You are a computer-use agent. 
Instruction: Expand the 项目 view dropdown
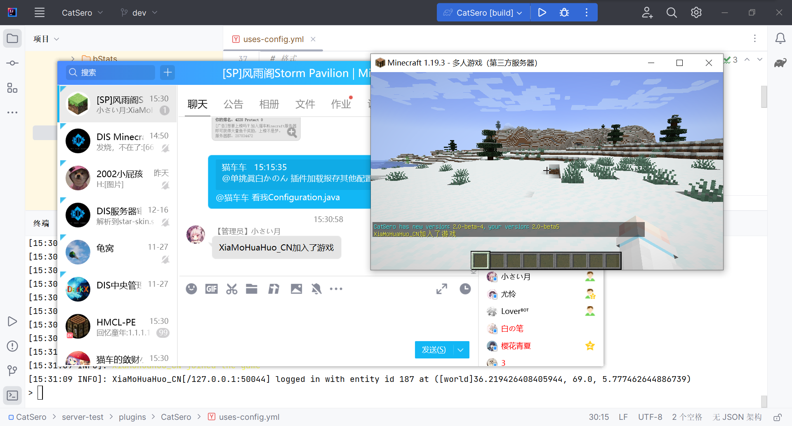(46, 39)
